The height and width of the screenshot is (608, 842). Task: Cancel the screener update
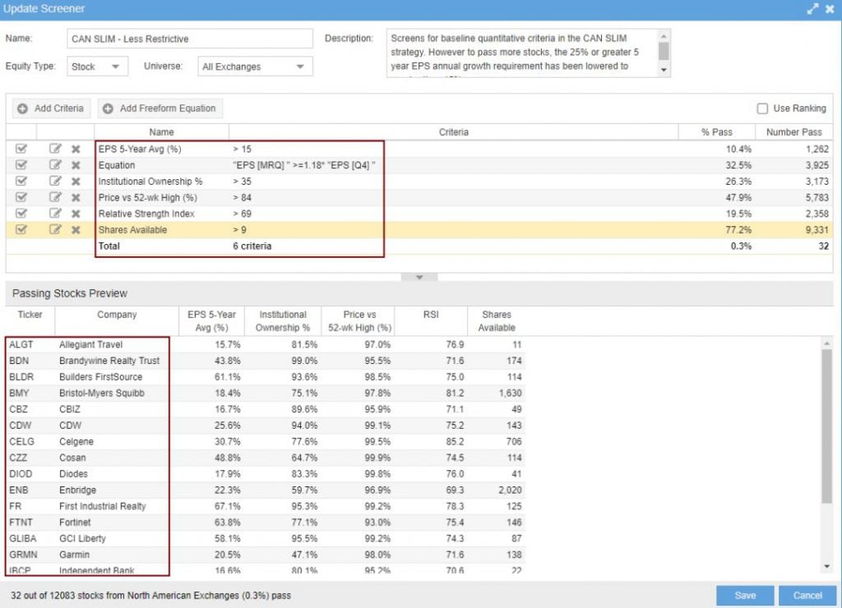tap(807, 595)
